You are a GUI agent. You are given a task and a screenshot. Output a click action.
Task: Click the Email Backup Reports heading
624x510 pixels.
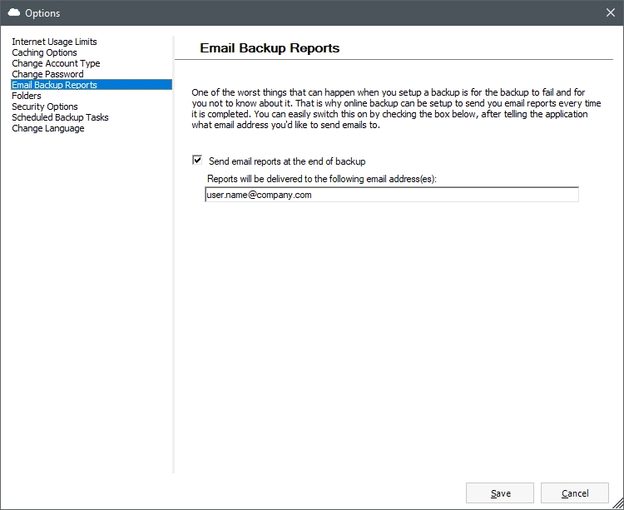(270, 48)
